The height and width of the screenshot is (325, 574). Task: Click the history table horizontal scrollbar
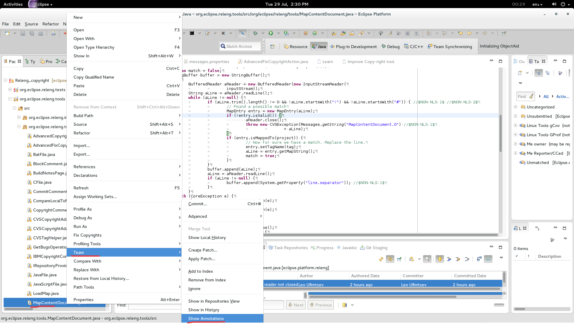(x=381, y=289)
